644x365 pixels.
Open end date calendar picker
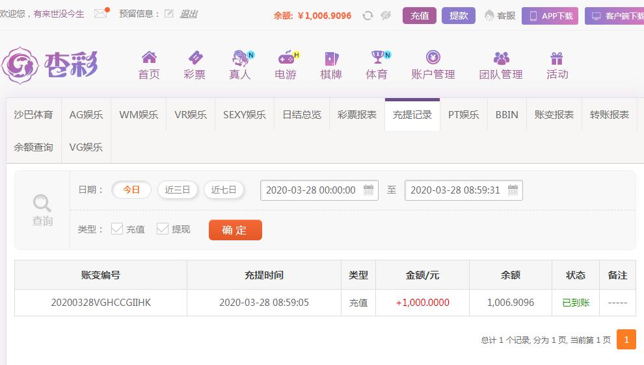[513, 190]
